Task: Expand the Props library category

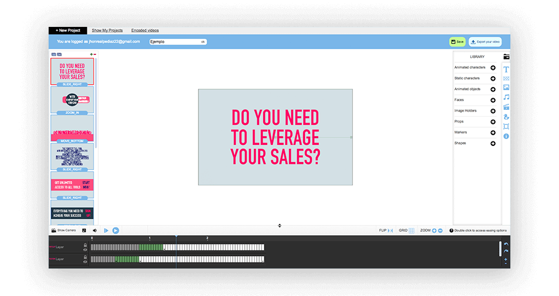Action: 493,121
